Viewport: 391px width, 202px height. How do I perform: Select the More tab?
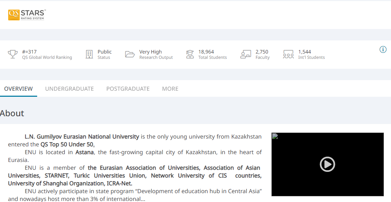170,89
